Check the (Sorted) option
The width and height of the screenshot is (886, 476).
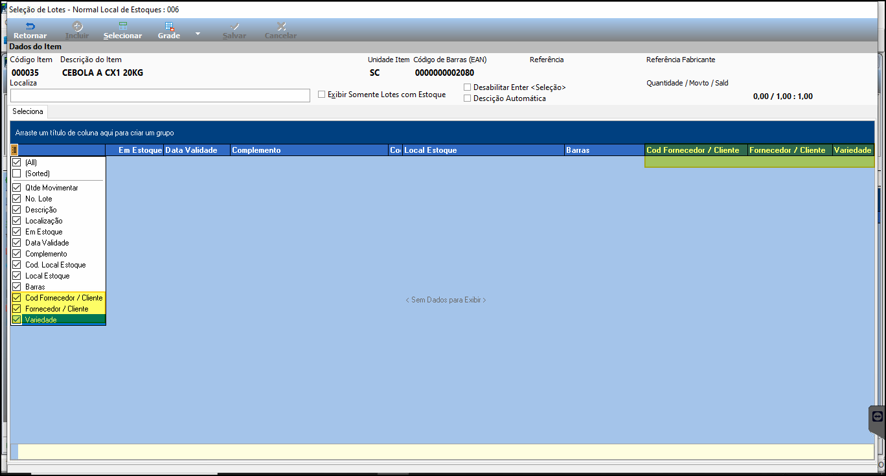(x=17, y=174)
